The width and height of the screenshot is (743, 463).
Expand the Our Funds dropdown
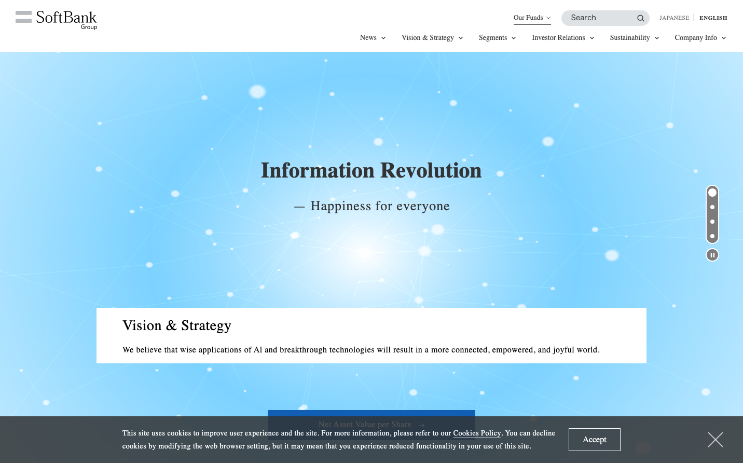pyautogui.click(x=532, y=18)
